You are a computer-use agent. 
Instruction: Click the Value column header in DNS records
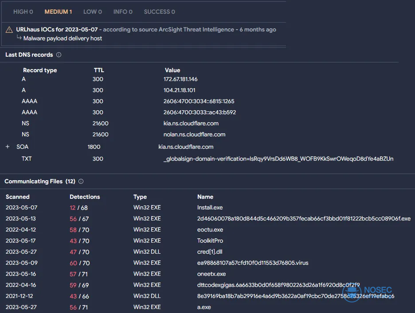(172, 70)
